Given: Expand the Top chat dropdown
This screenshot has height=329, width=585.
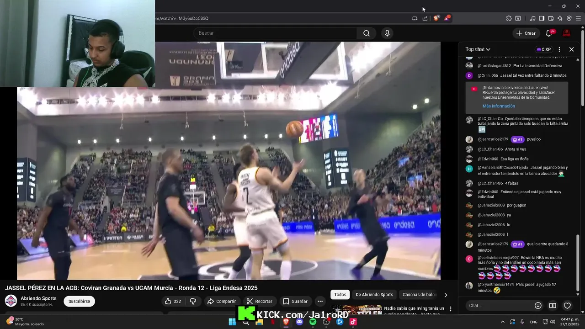Looking at the screenshot, I should (x=478, y=49).
